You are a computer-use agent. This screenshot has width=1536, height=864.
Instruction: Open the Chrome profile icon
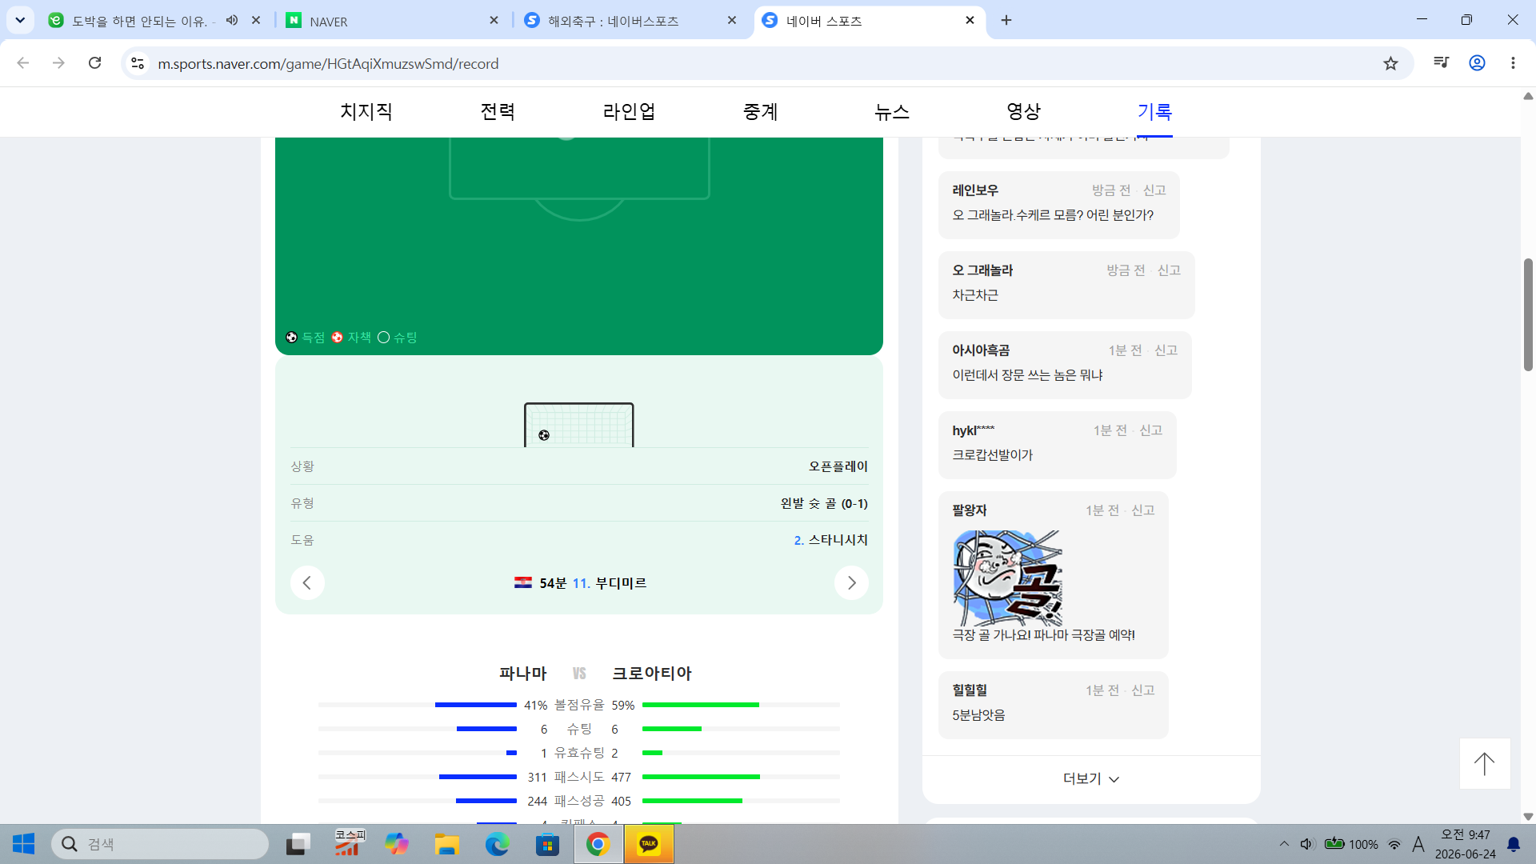point(1477,62)
